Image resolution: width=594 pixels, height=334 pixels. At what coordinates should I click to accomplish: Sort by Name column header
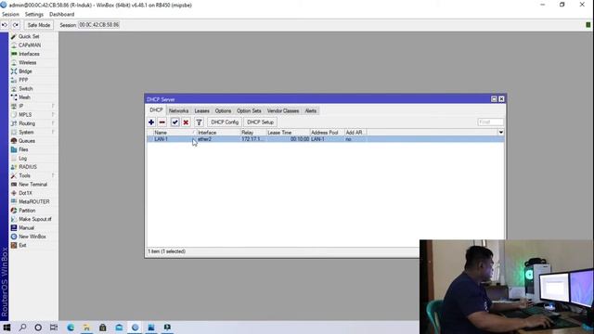175,133
